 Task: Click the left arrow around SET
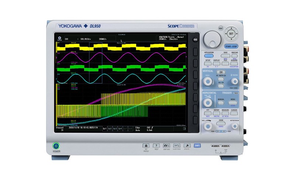[x=226, y=34]
